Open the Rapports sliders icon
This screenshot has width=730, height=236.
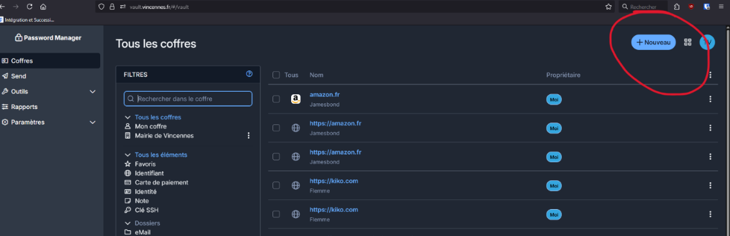pyautogui.click(x=5, y=107)
